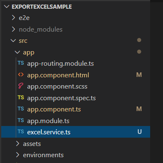Click the modified dot badge on src

coord(139,40)
